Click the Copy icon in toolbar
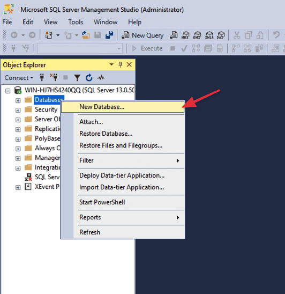Image resolution: width=285 pixels, height=294 pixels. (x=249, y=35)
